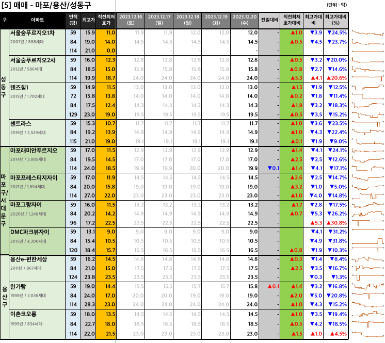Select the red '▲4.5%' percentage cell
The height and width of the screenshot is (343, 385).
335,334
